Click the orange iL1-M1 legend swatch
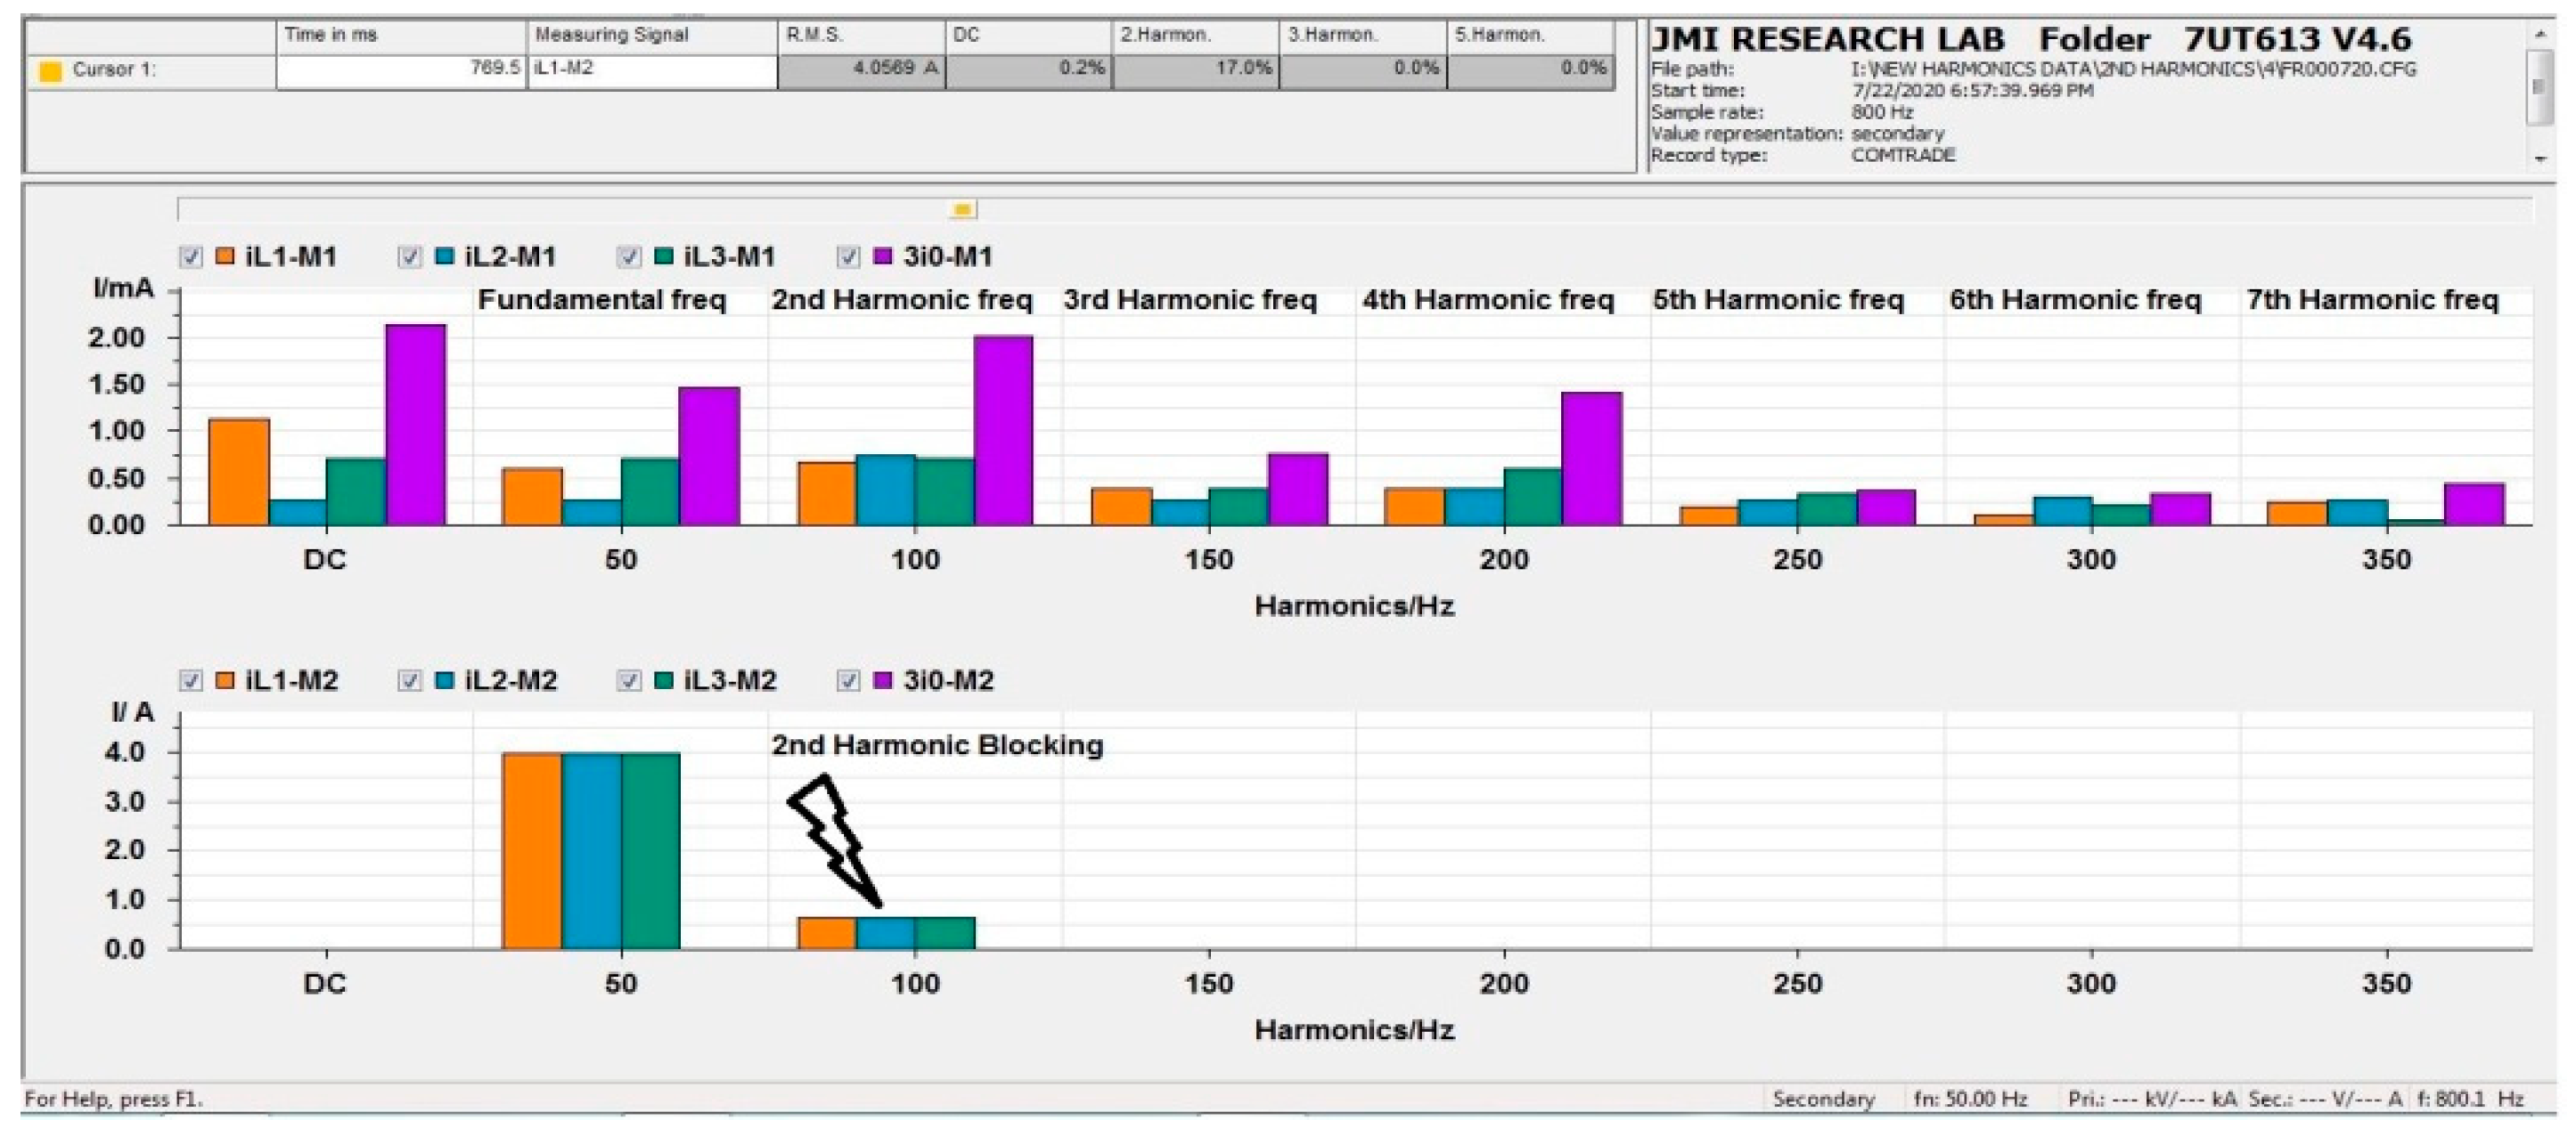Screen dimensions: 2576x1136 coord(225,256)
